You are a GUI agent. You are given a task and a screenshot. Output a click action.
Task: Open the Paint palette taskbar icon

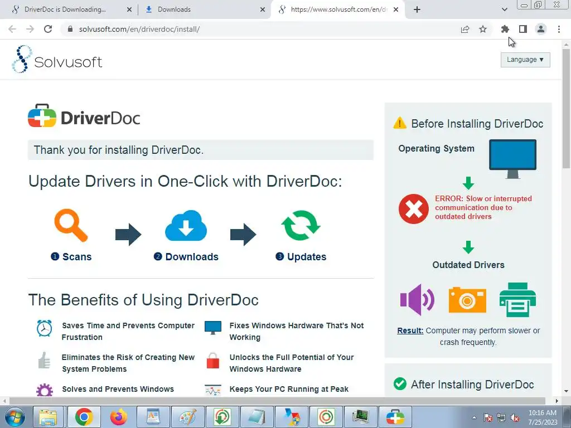click(x=187, y=417)
